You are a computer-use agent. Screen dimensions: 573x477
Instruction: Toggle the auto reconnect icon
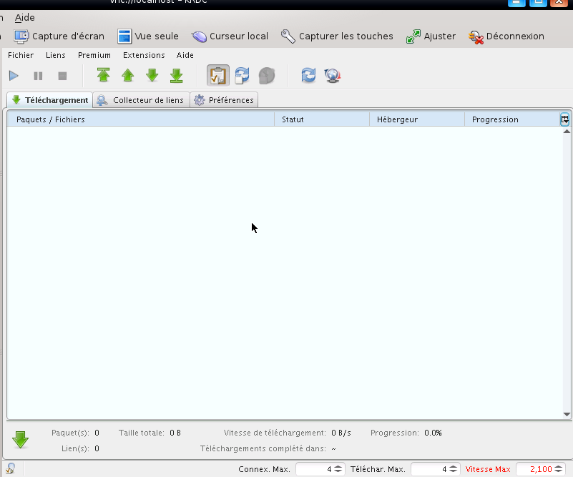pyautogui.click(x=243, y=75)
